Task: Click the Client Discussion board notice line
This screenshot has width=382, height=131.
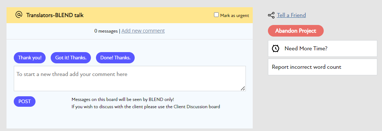Action: point(146,107)
